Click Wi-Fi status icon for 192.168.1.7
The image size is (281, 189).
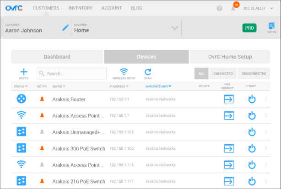point(22,115)
